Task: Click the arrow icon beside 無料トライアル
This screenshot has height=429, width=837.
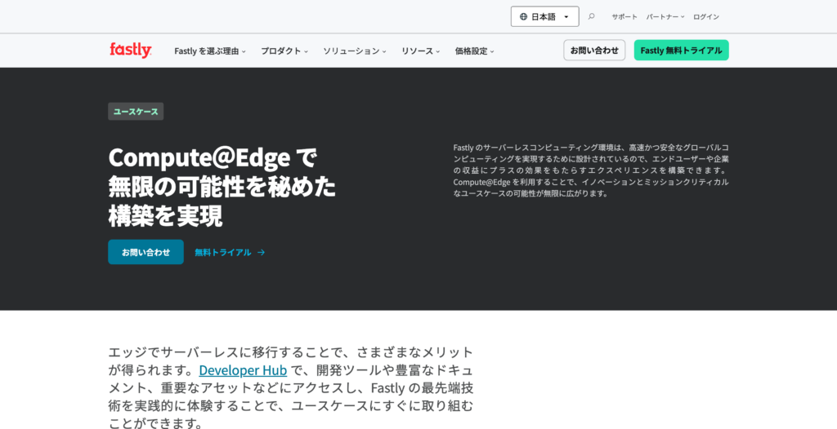Action: pos(262,253)
